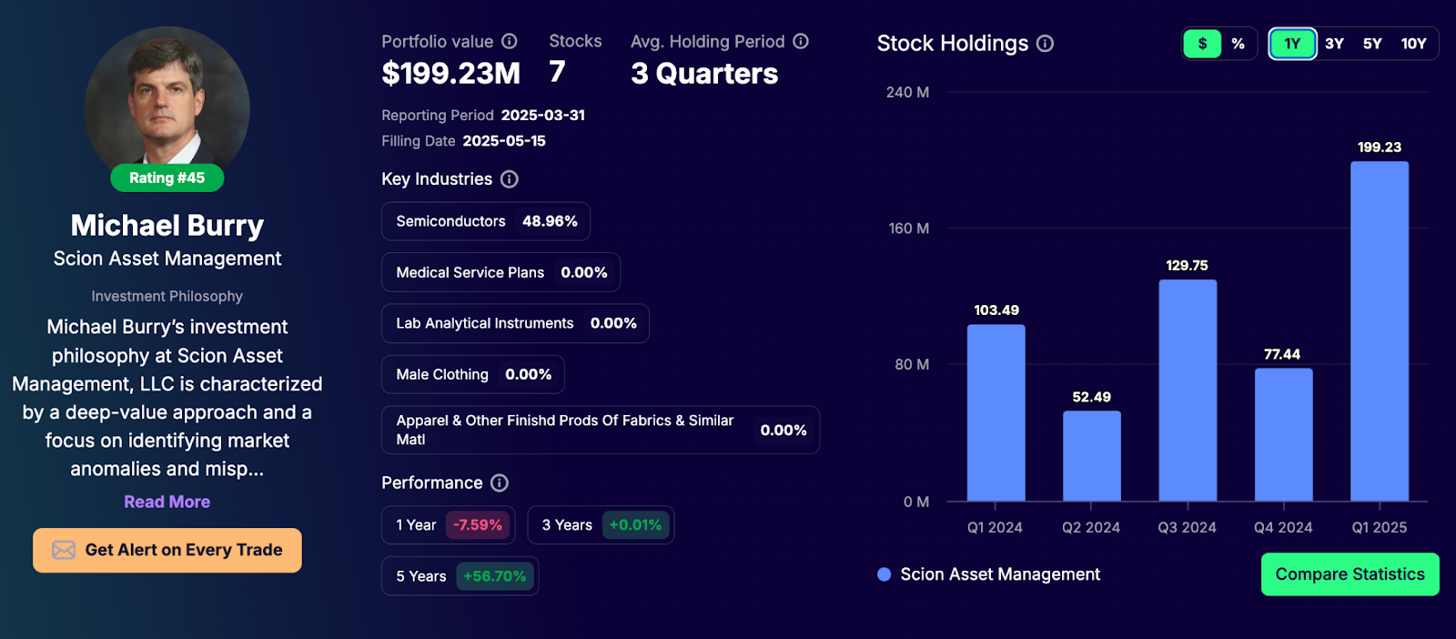Open the Performance info icon
The height and width of the screenshot is (639, 1456).
tap(500, 482)
